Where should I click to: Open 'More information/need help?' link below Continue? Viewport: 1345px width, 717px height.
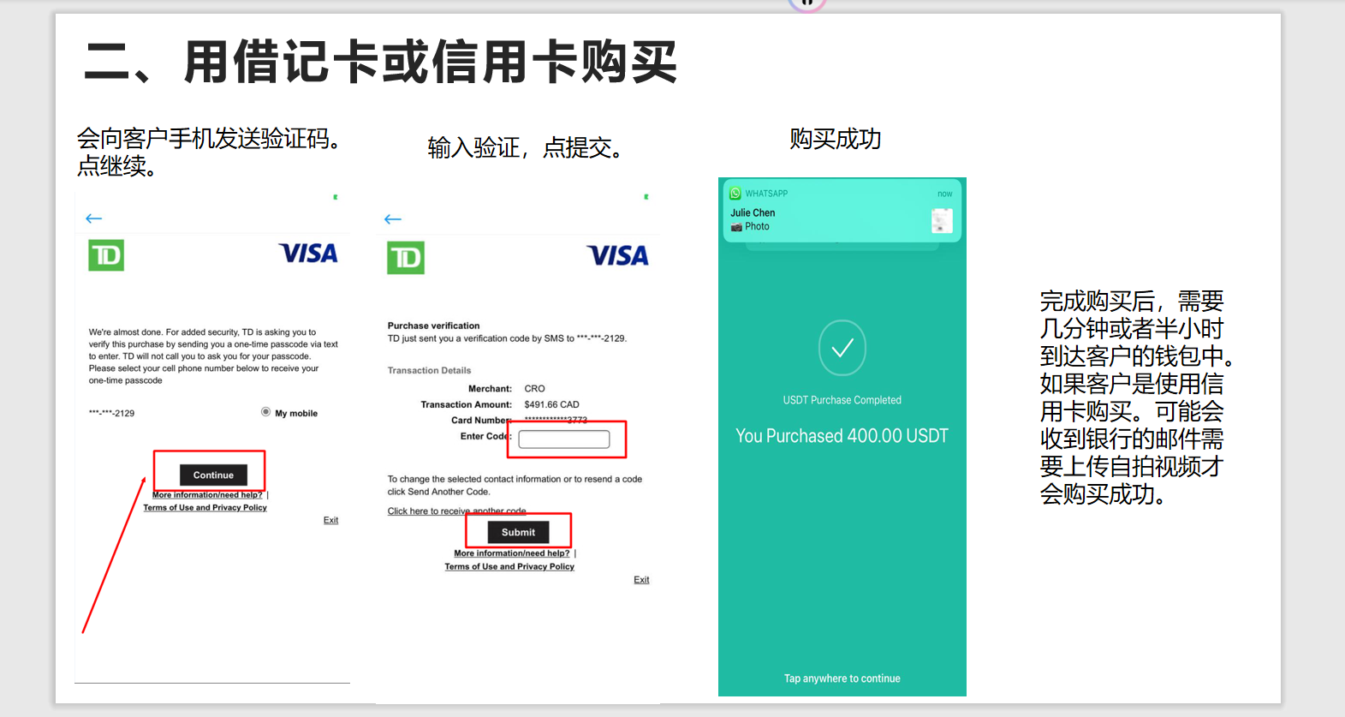(x=207, y=495)
